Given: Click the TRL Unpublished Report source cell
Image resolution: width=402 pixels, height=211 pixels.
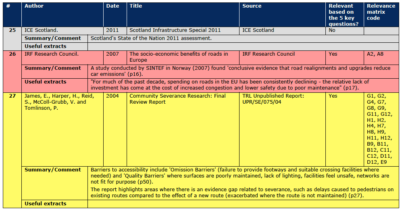Looking at the screenshot, I should 273,99.
